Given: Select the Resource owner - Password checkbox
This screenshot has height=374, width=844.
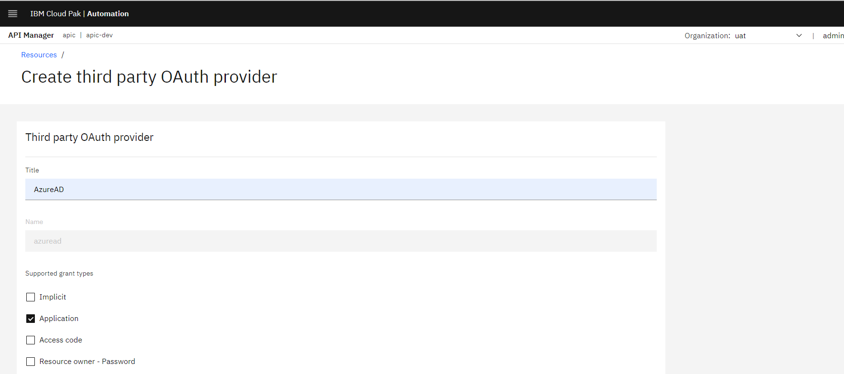Looking at the screenshot, I should (31, 362).
